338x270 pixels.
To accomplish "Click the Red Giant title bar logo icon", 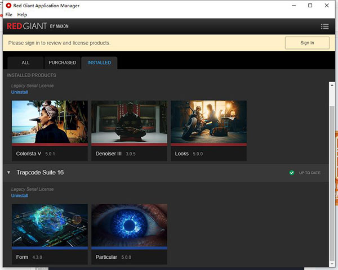I will [8, 6].
